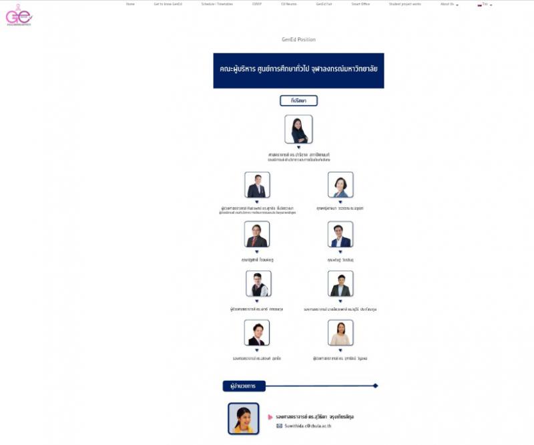The height and width of the screenshot is (445, 534).
Task: Click the ผู้อำนวยการ section heading
Action: (244, 386)
